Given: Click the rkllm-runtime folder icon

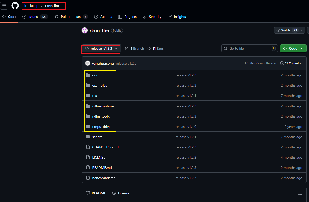Looking at the screenshot, I should pyautogui.click(x=88, y=106).
